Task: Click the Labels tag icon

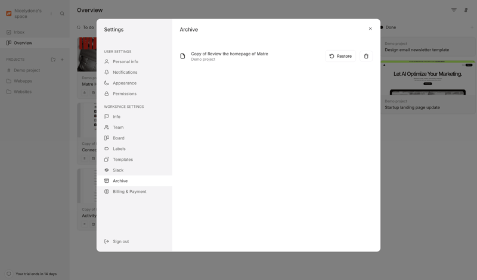Action: coord(107,149)
